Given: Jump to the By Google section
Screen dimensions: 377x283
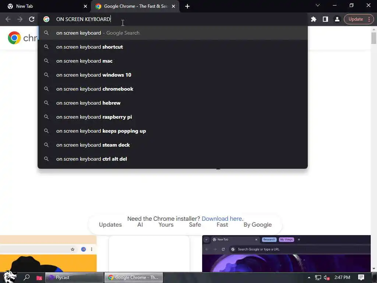Looking at the screenshot, I should 257,225.
